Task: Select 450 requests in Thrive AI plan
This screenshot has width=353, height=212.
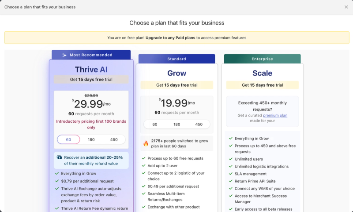Action: coord(114,139)
